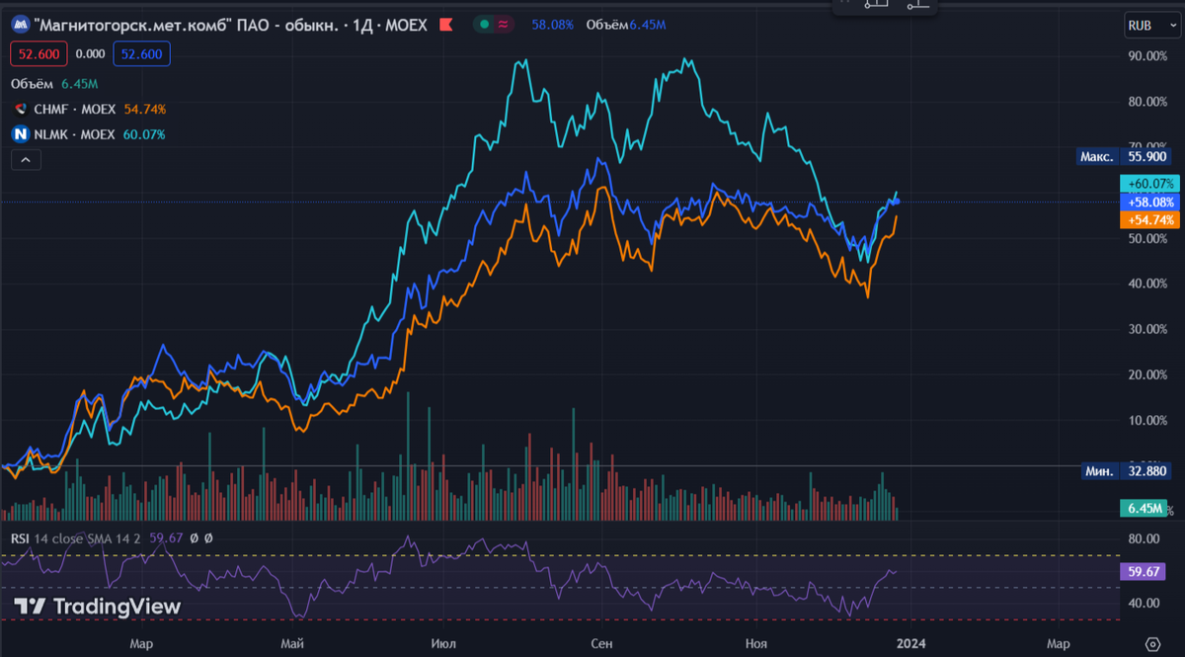The width and height of the screenshot is (1185, 657).
Task: Click the +54.74% orange price label
Action: click(1148, 219)
